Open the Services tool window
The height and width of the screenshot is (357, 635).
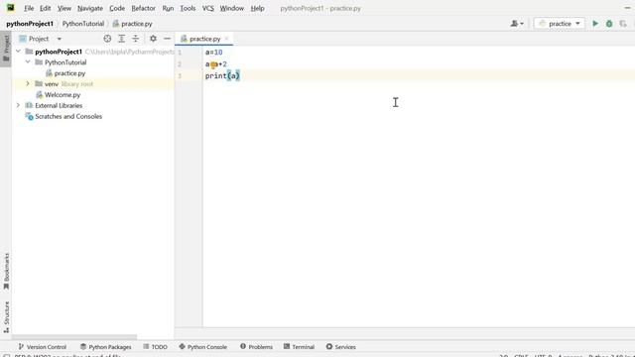[x=341, y=347]
